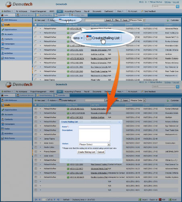Go to last page using pagination icon
This screenshot has height=202, width=182.
[x=58, y=200]
